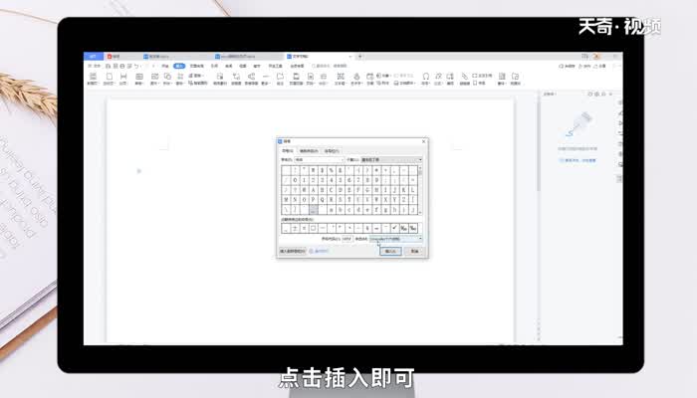Screen dimensions: 697x398
Task: Open the 'from' encoding dropdown beside character code
Action: point(395,239)
